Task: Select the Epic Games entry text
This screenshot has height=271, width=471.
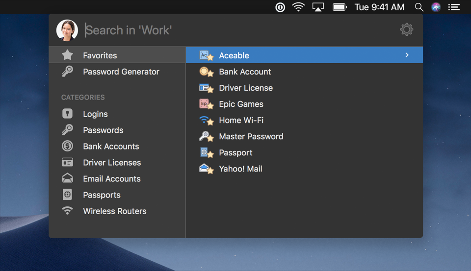Action: [241, 104]
